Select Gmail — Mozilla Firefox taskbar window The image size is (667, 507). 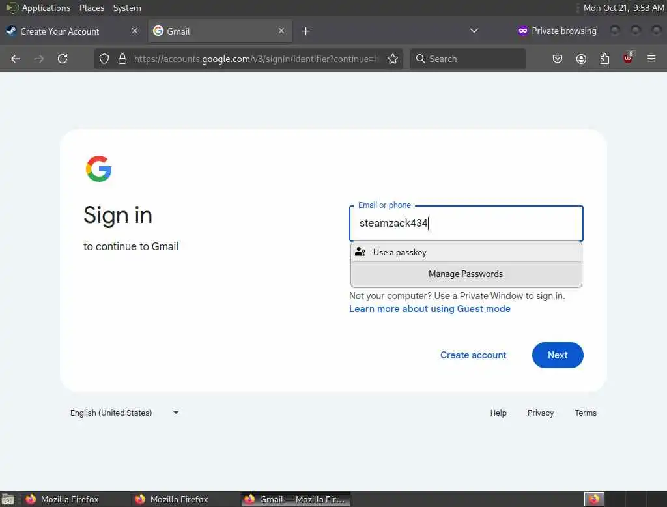296,499
